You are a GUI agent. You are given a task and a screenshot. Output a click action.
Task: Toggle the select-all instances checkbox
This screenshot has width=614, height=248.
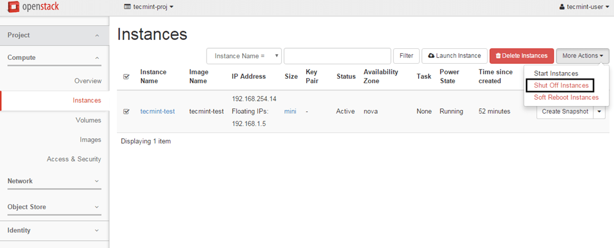coord(126,77)
